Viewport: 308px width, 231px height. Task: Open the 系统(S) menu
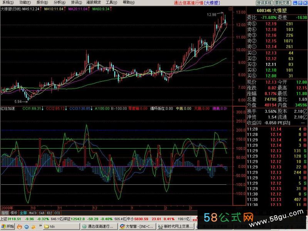[x=8, y=3]
